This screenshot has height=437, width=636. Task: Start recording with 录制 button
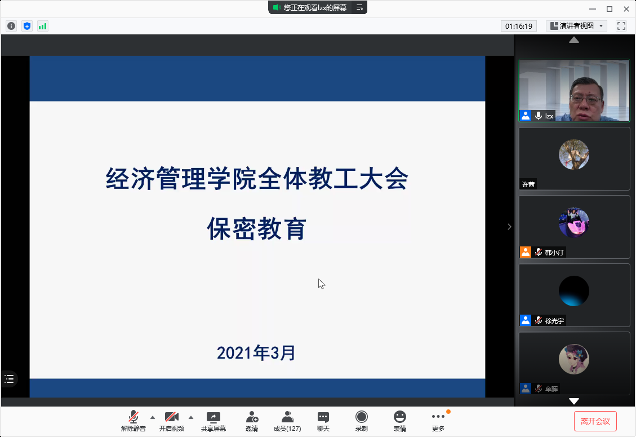coord(361,421)
